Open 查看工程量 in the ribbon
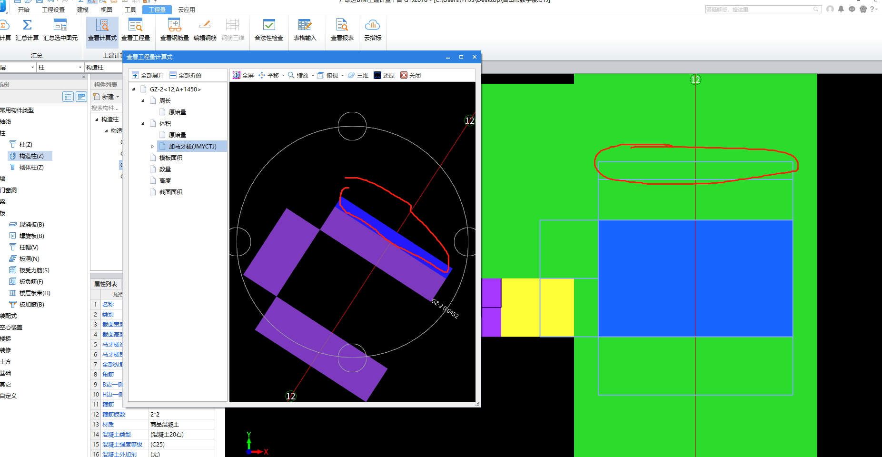 (x=136, y=30)
